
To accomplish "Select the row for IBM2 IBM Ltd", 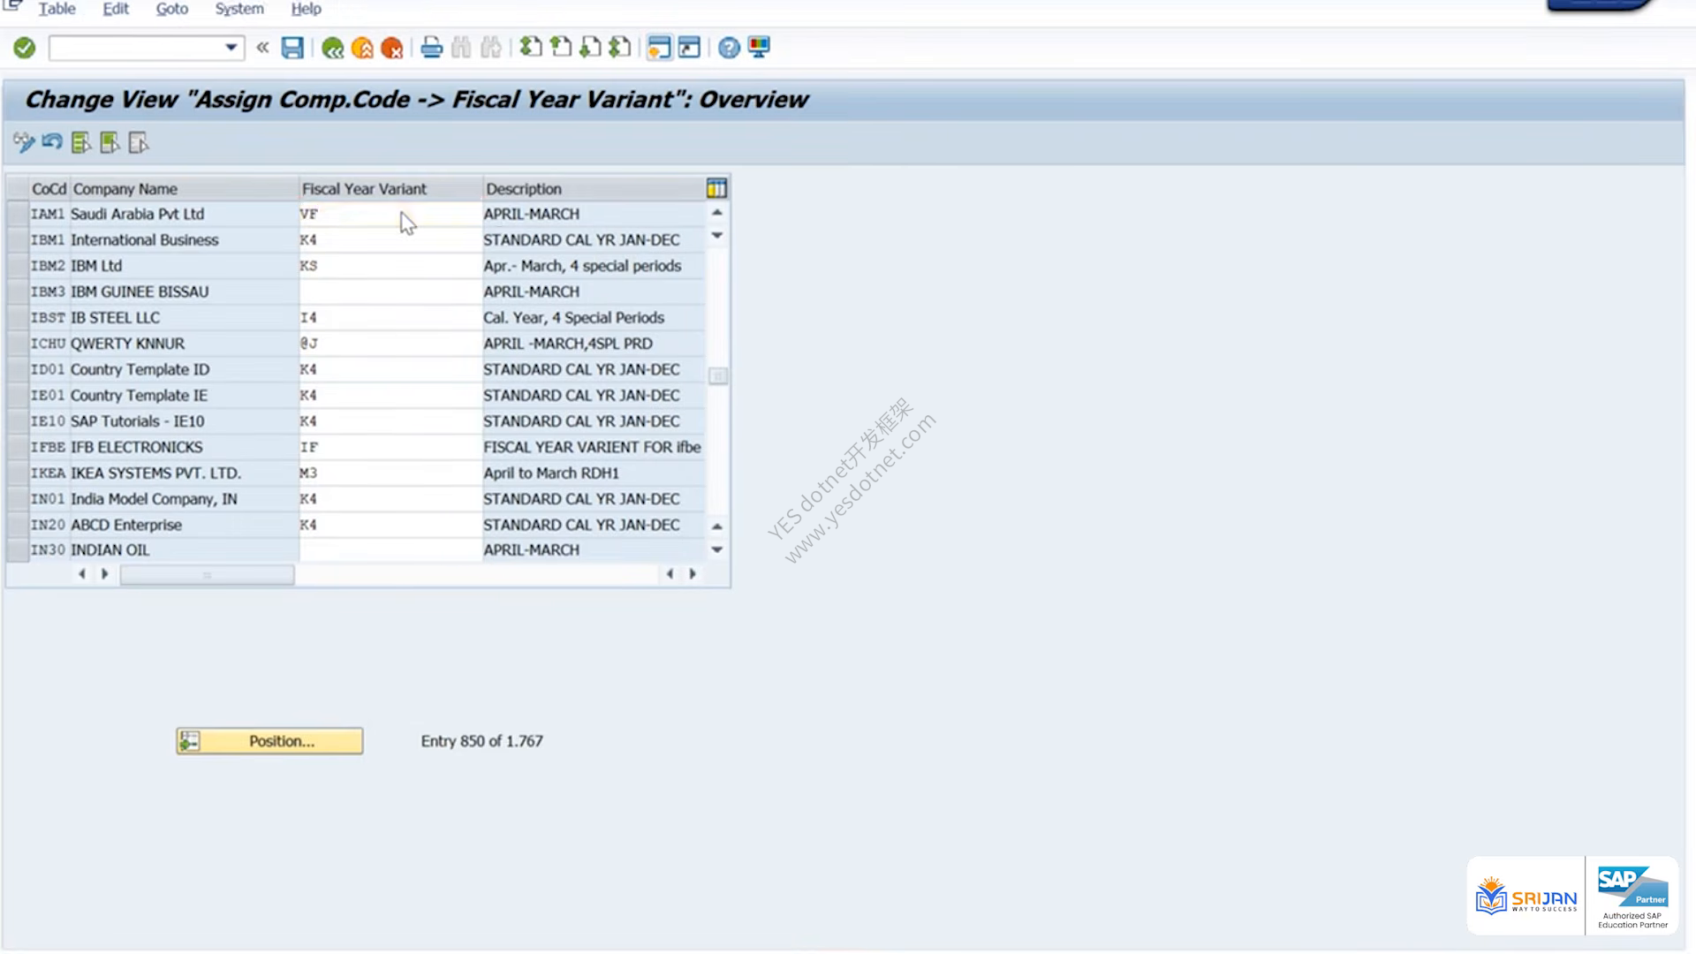I will point(17,266).
